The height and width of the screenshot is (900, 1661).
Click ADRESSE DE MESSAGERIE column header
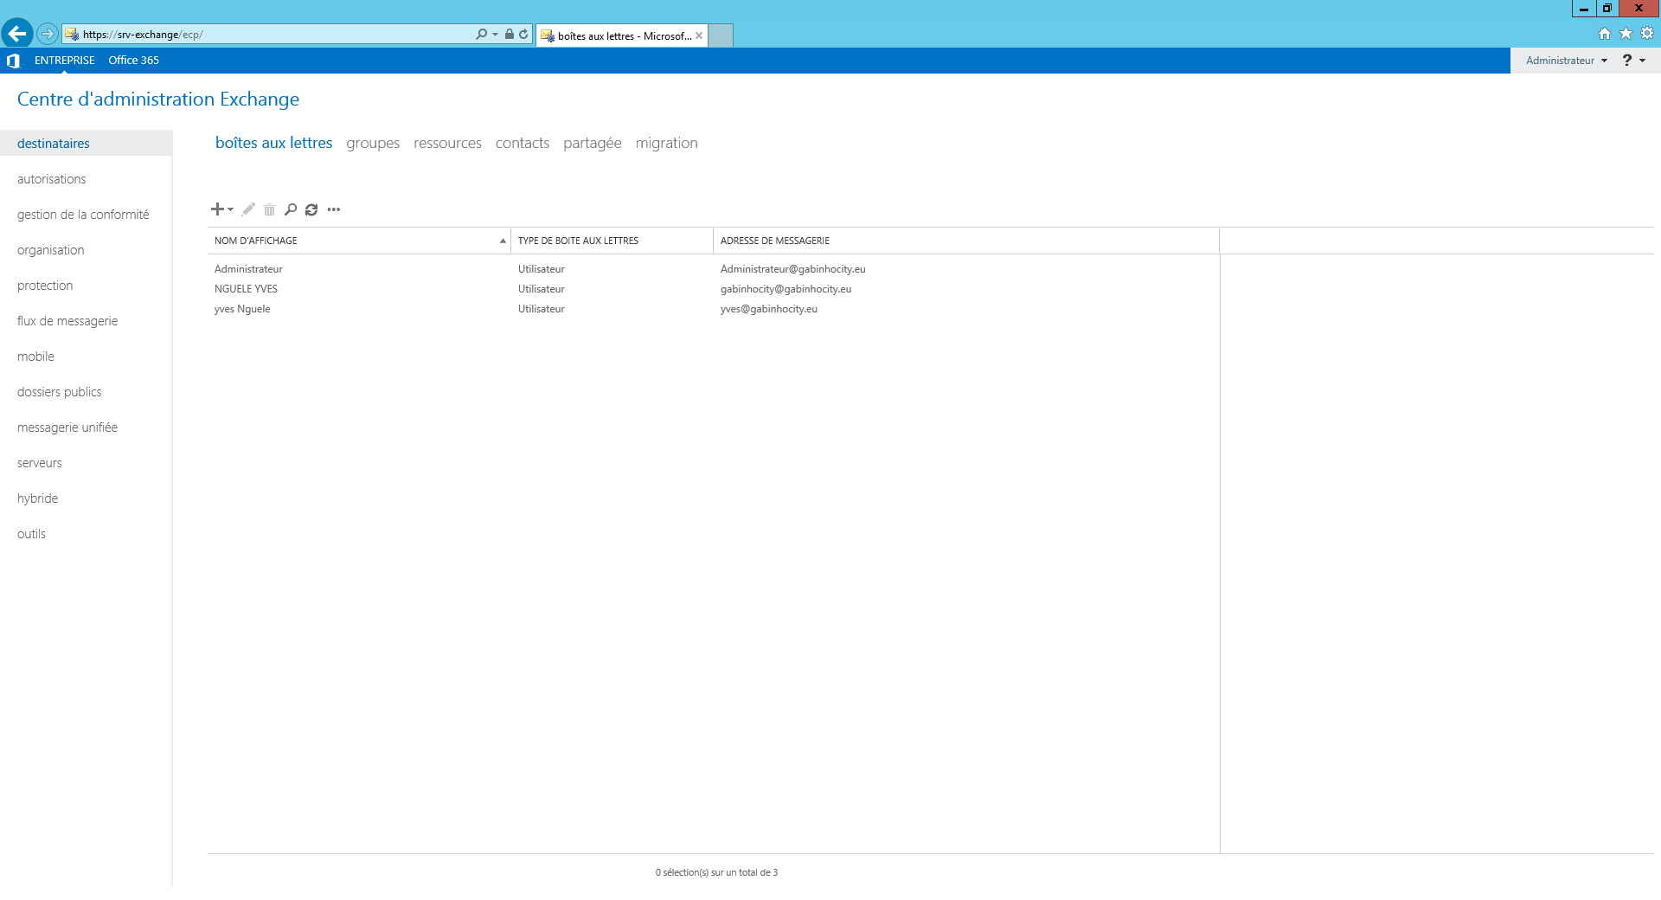pos(966,241)
